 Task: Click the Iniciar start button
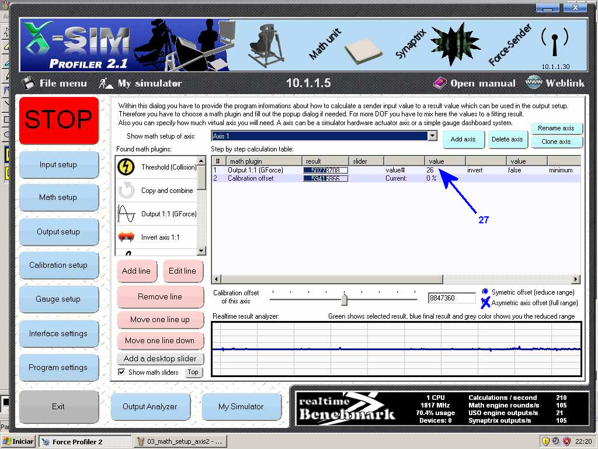coord(18,442)
